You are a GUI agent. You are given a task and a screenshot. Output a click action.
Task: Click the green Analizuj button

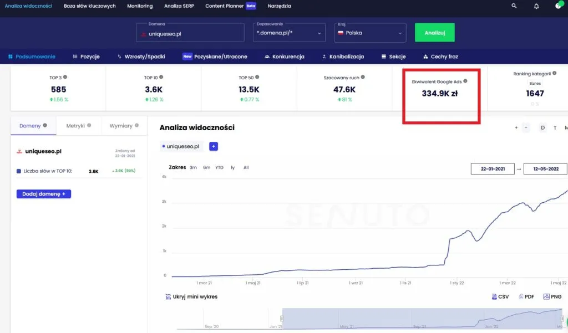pos(435,33)
